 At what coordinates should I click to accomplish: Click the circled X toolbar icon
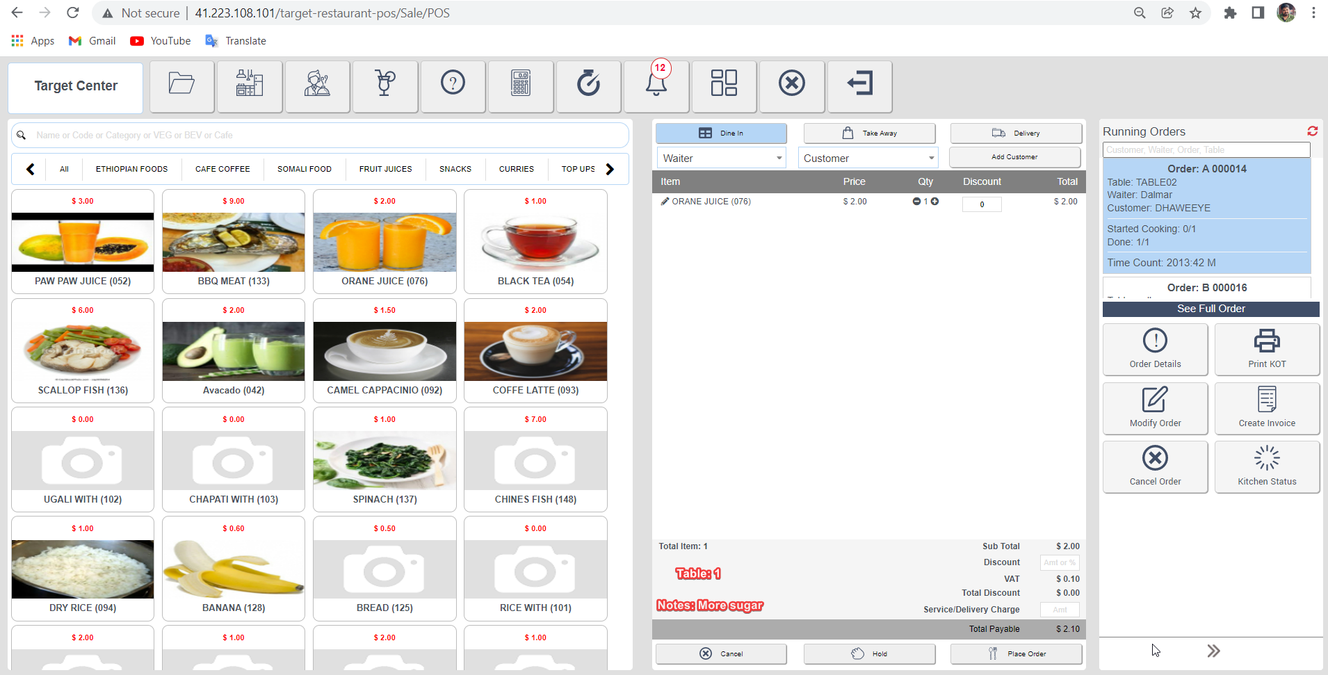tap(792, 86)
